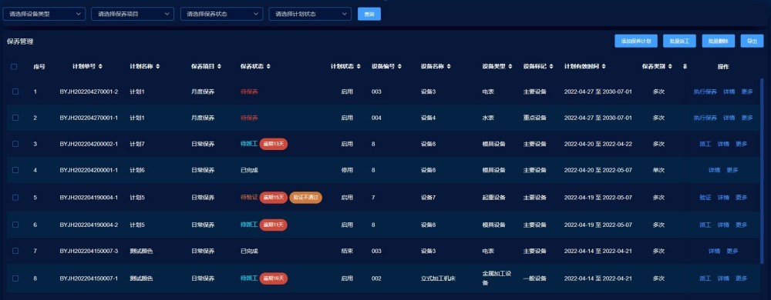Sort by 计划状态 column sort icon
Screen dimensions: 771x300
(359, 67)
